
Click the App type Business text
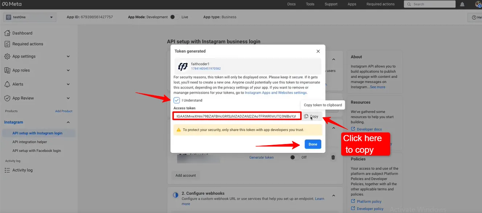[220, 17]
